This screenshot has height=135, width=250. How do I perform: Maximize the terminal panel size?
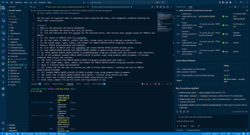167,84
